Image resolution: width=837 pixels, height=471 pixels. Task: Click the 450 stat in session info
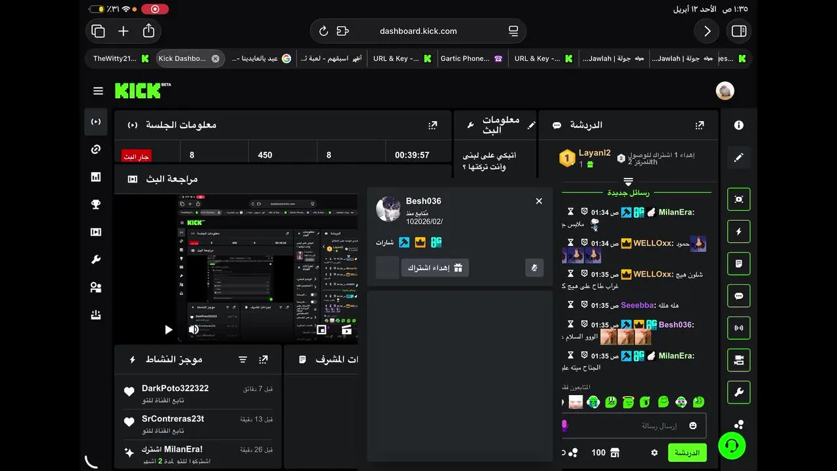(x=265, y=155)
